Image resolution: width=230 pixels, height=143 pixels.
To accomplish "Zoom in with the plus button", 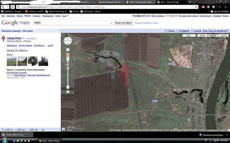I will click(68, 59).
